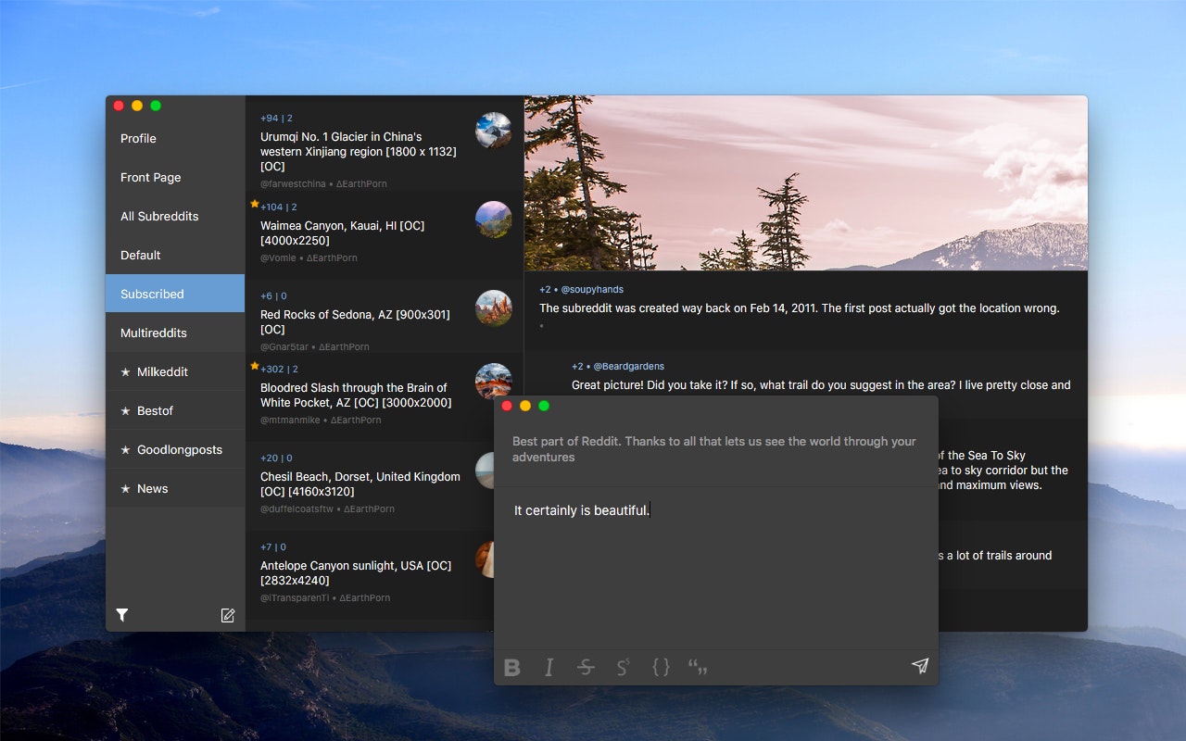Click +20 | 0 score on Chesil Beach post
This screenshot has height=741, width=1186.
coord(276,458)
